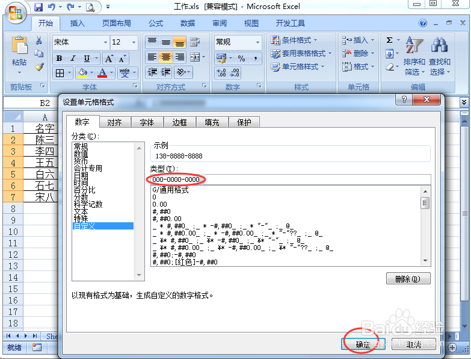The height and width of the screenshot is (359, 471).
Task: Center cell text horizontally
Action: pos(166,57)
